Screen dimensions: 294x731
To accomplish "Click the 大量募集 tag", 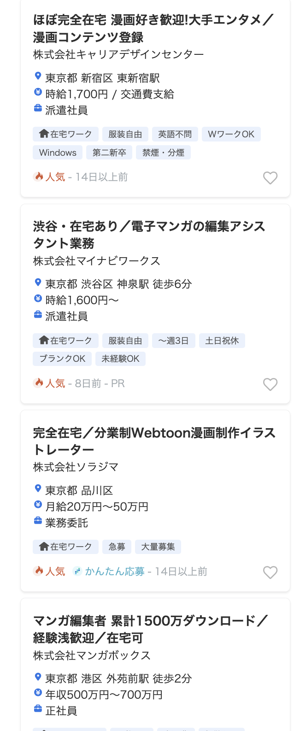I will [x=158, y=547].
